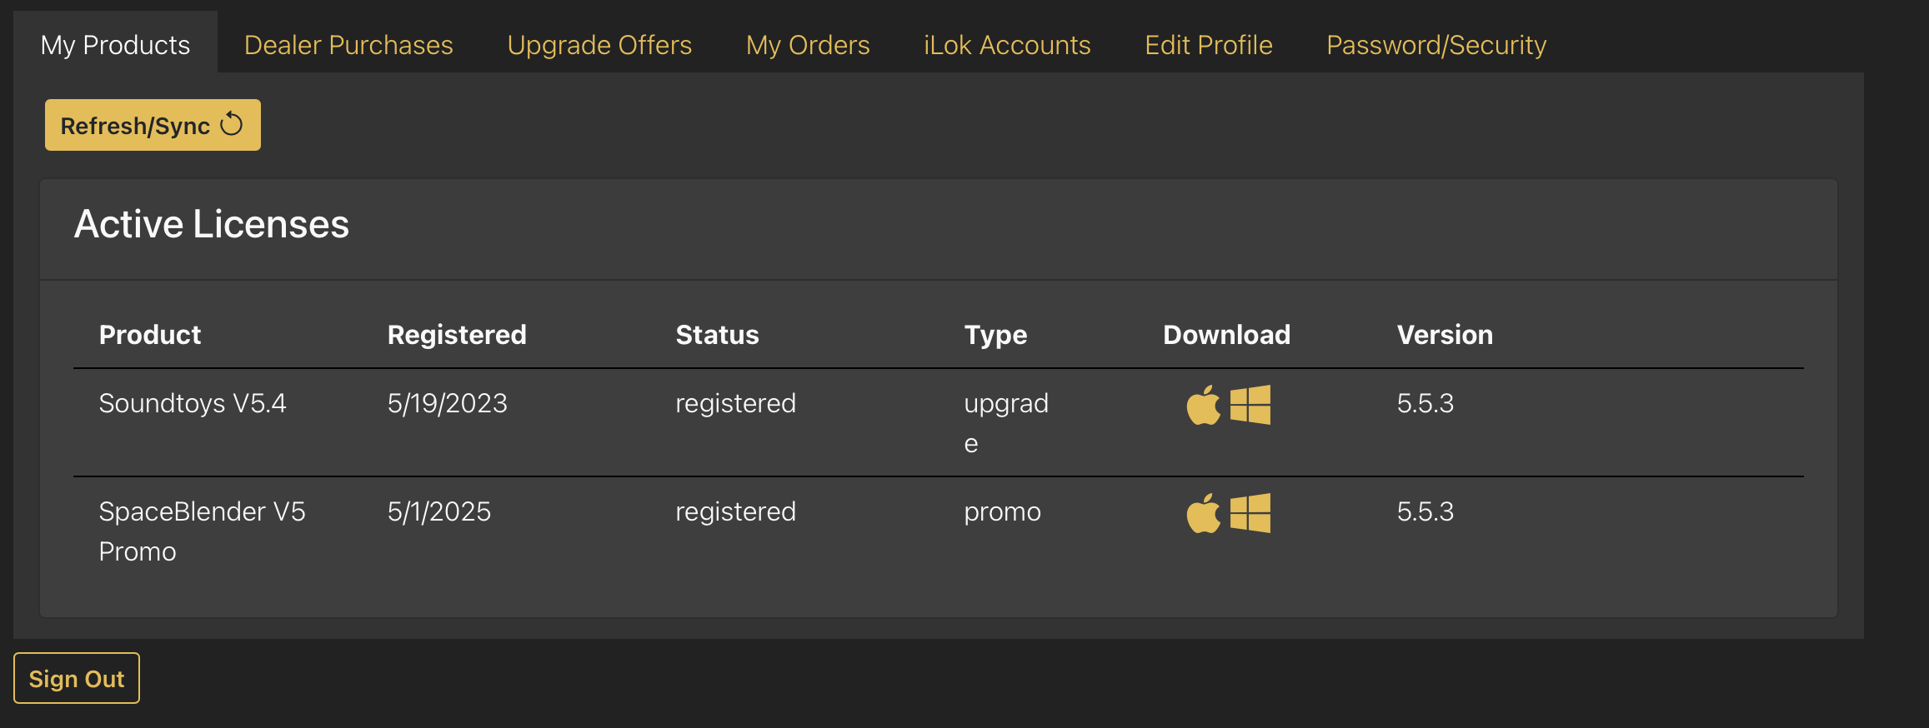Go to the My Orders tab
Screen dimensions: 1929x728
[808, 45]
